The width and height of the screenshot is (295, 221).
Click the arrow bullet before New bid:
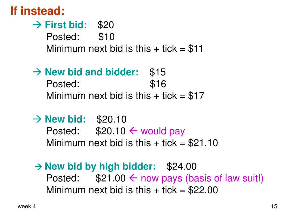[x=37, y=119]
